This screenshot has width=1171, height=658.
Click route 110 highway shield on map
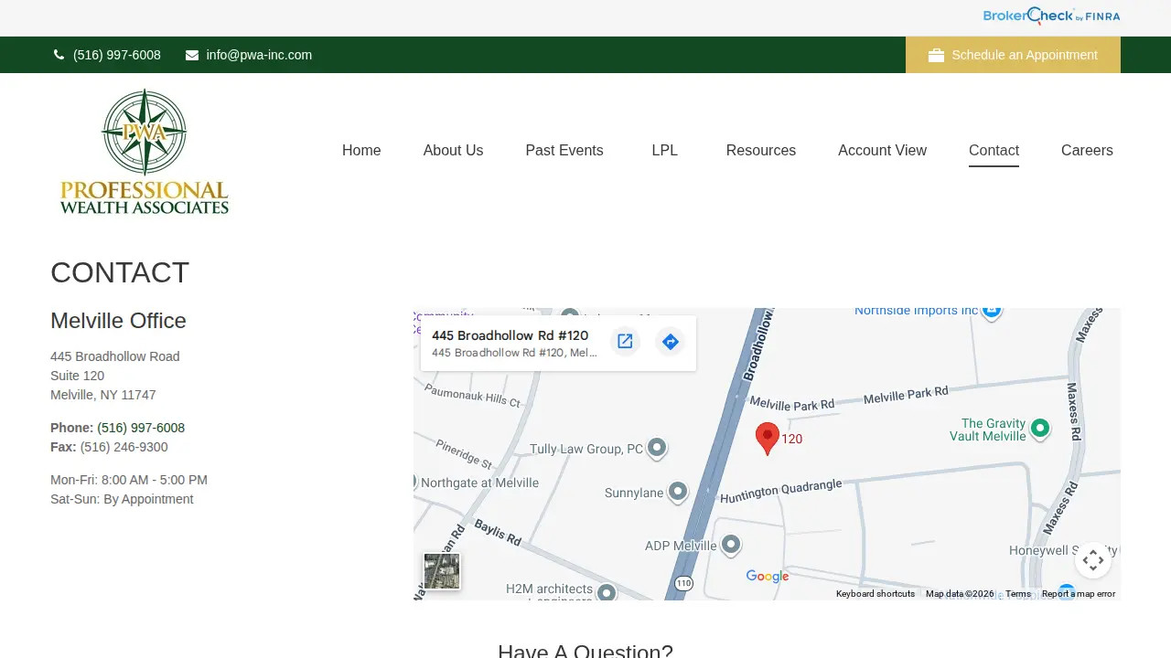click(683, 583)
